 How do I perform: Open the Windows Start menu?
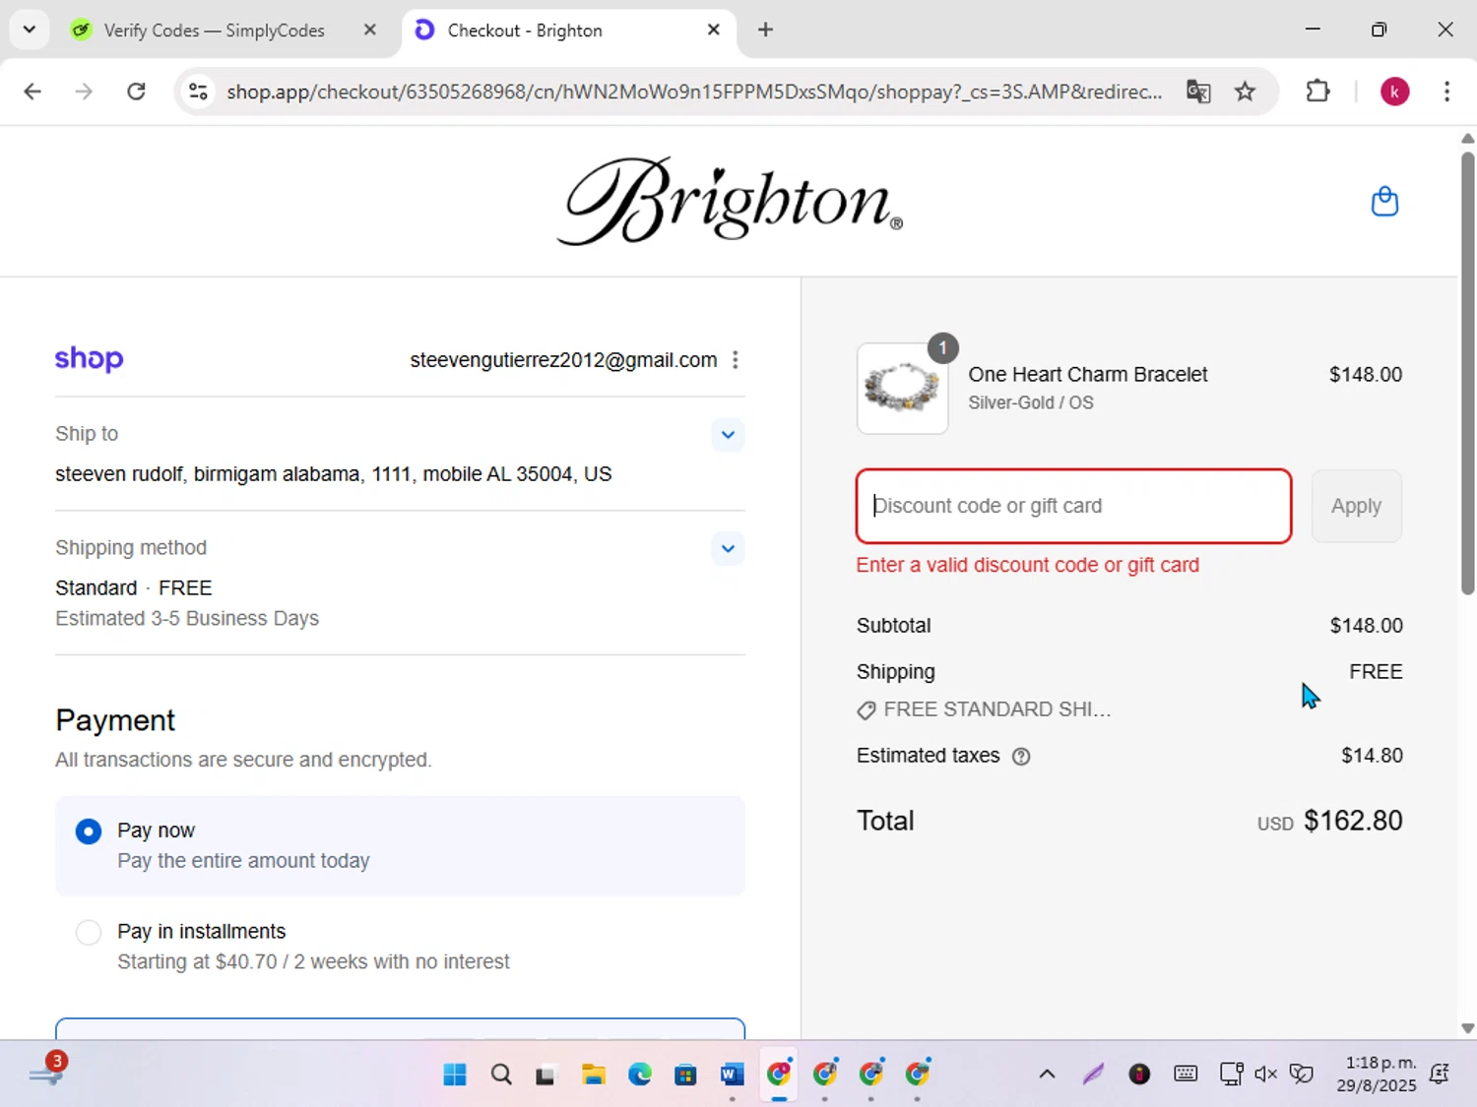(455, 1074)
